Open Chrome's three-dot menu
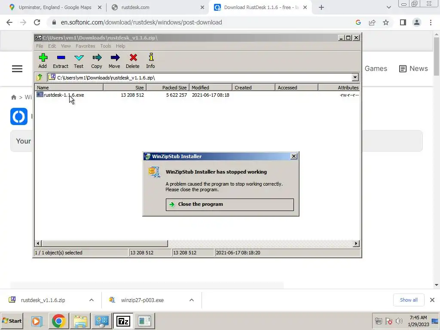This screenshot has width=440, height=330. pos(431,22)
